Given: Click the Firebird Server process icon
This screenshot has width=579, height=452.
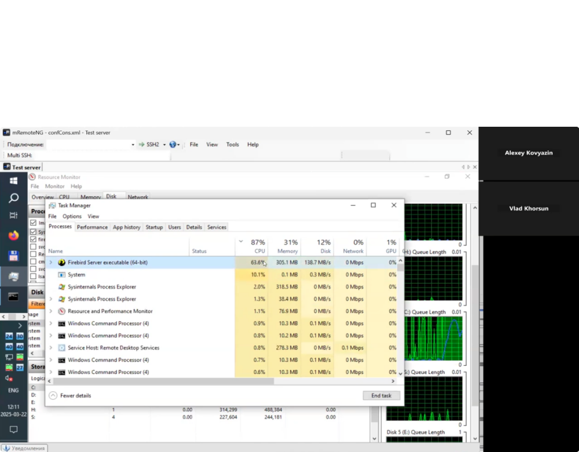Looking at the screenshot, I should tap(62, 262).
